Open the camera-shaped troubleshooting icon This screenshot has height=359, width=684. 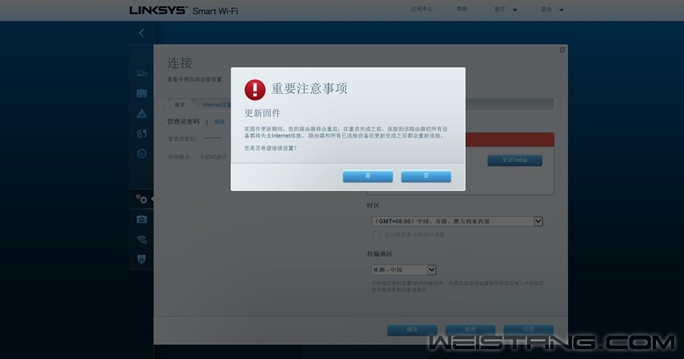[142, 219]
